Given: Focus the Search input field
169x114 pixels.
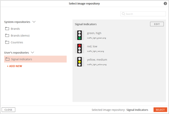Looking at the screenshot, I should [143, 14].
